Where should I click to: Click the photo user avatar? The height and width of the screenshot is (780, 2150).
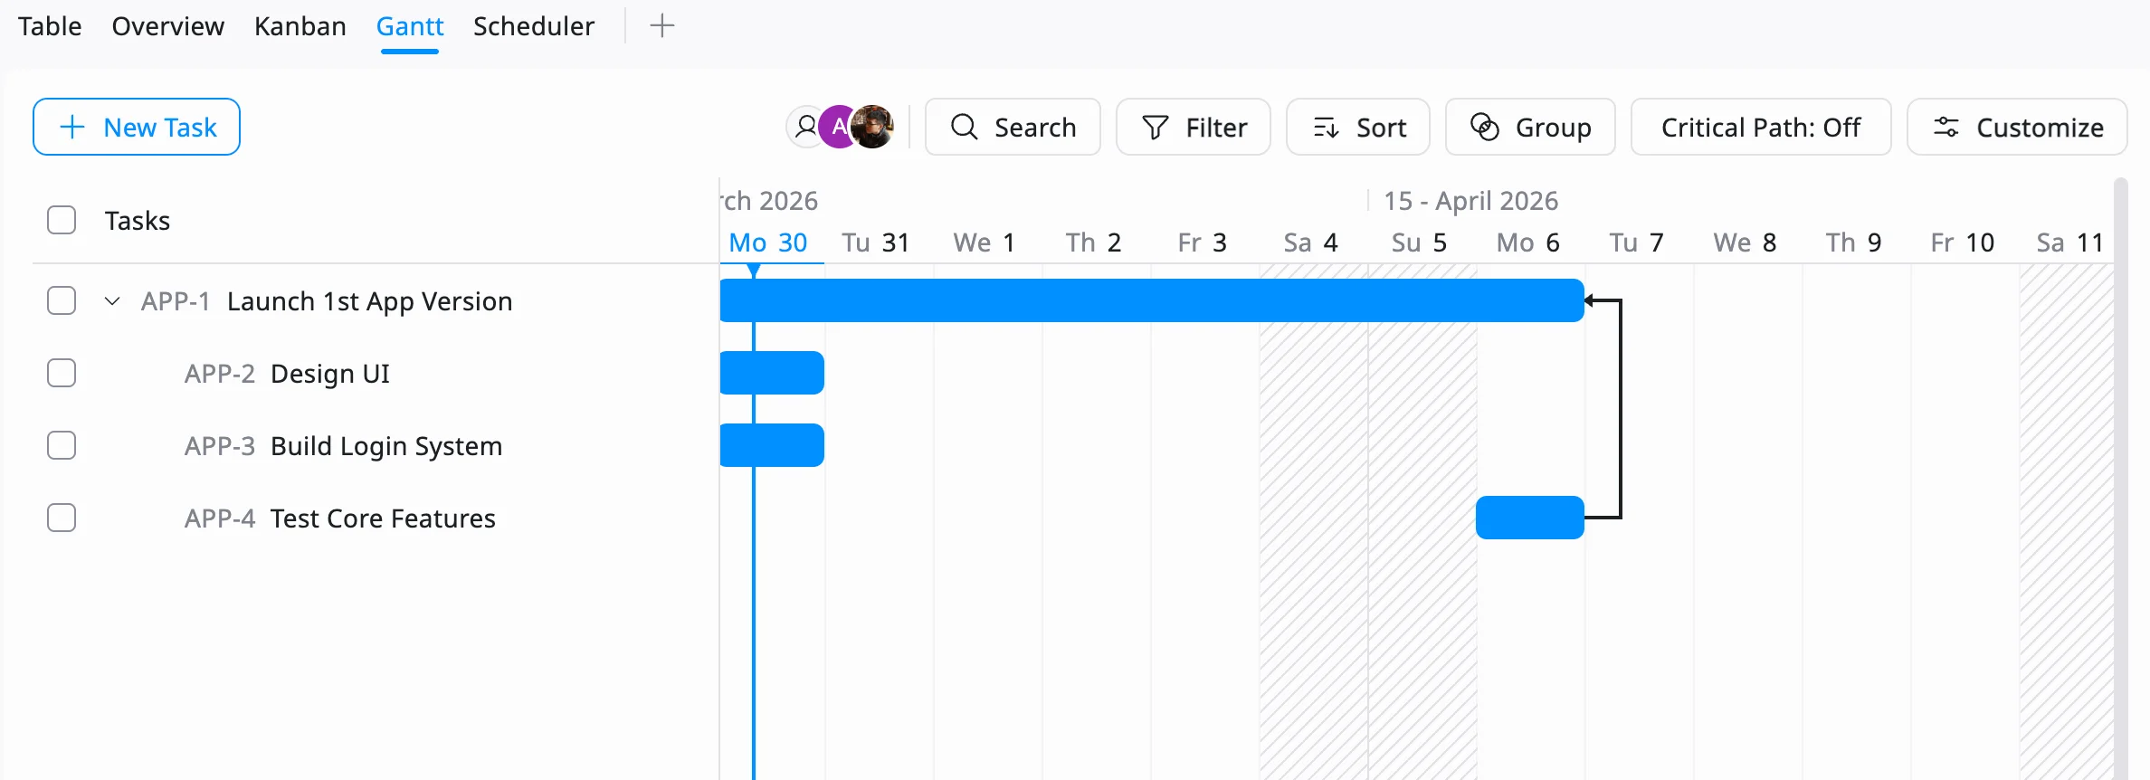875,127
